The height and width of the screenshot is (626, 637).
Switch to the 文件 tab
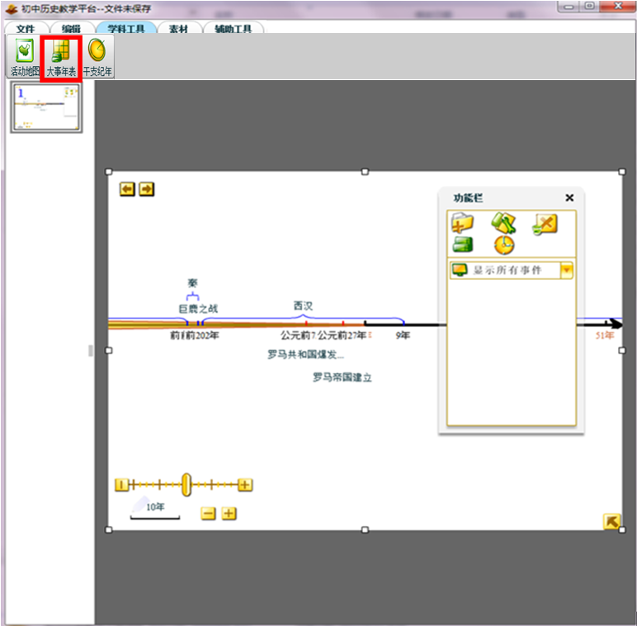click(x=26, y=29)
